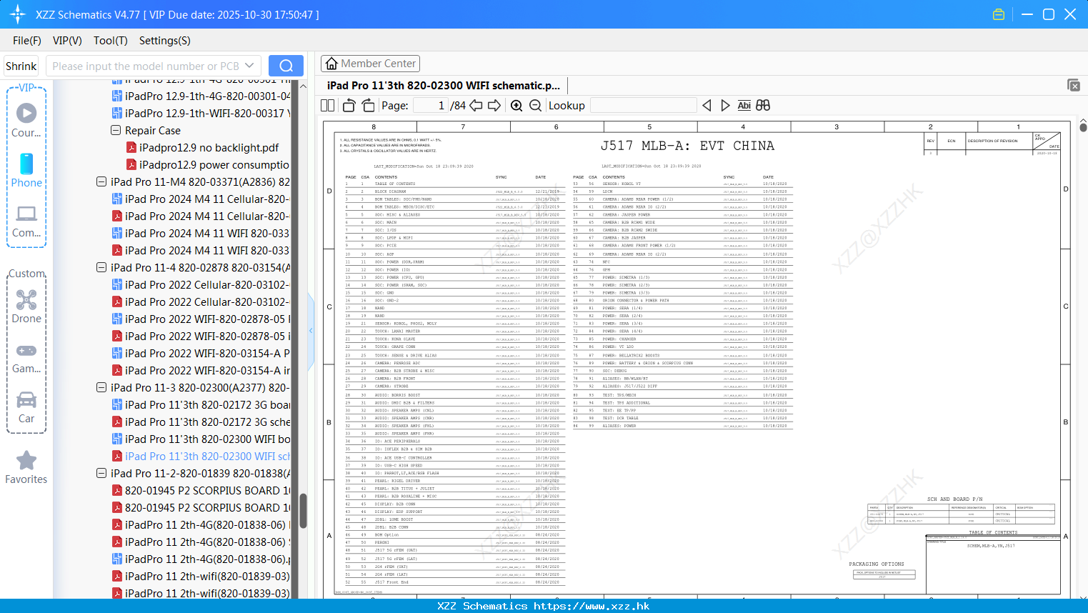Viewport: 1088px width, 613px height.
Task: Open the model search dropdown arrow
Action: coord(249,66)
